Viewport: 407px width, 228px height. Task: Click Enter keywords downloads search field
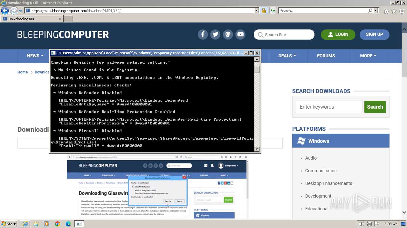329,107
